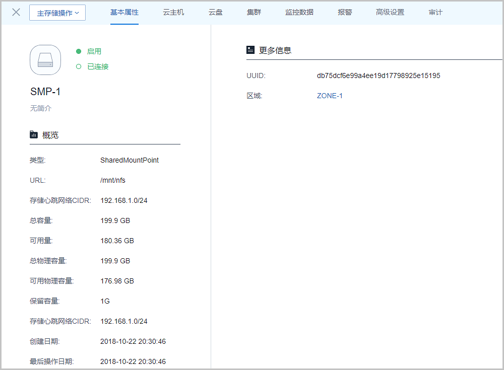The image size is (504, 370).
Task: Open the 主存储操作 dropdown menu
Action: 57,13
